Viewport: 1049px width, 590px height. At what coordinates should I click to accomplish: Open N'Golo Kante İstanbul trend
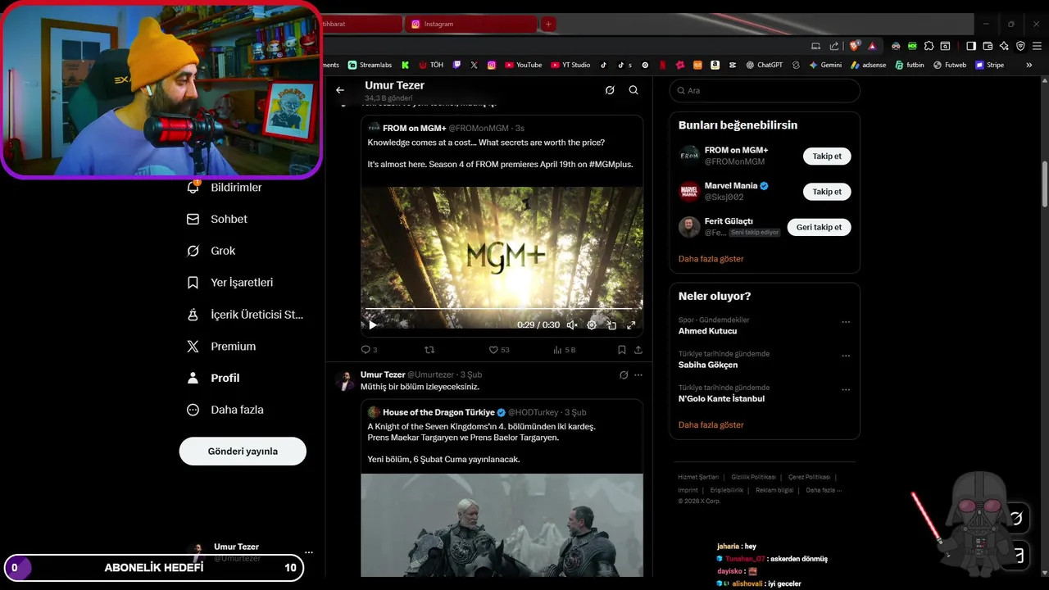(721, 398)
